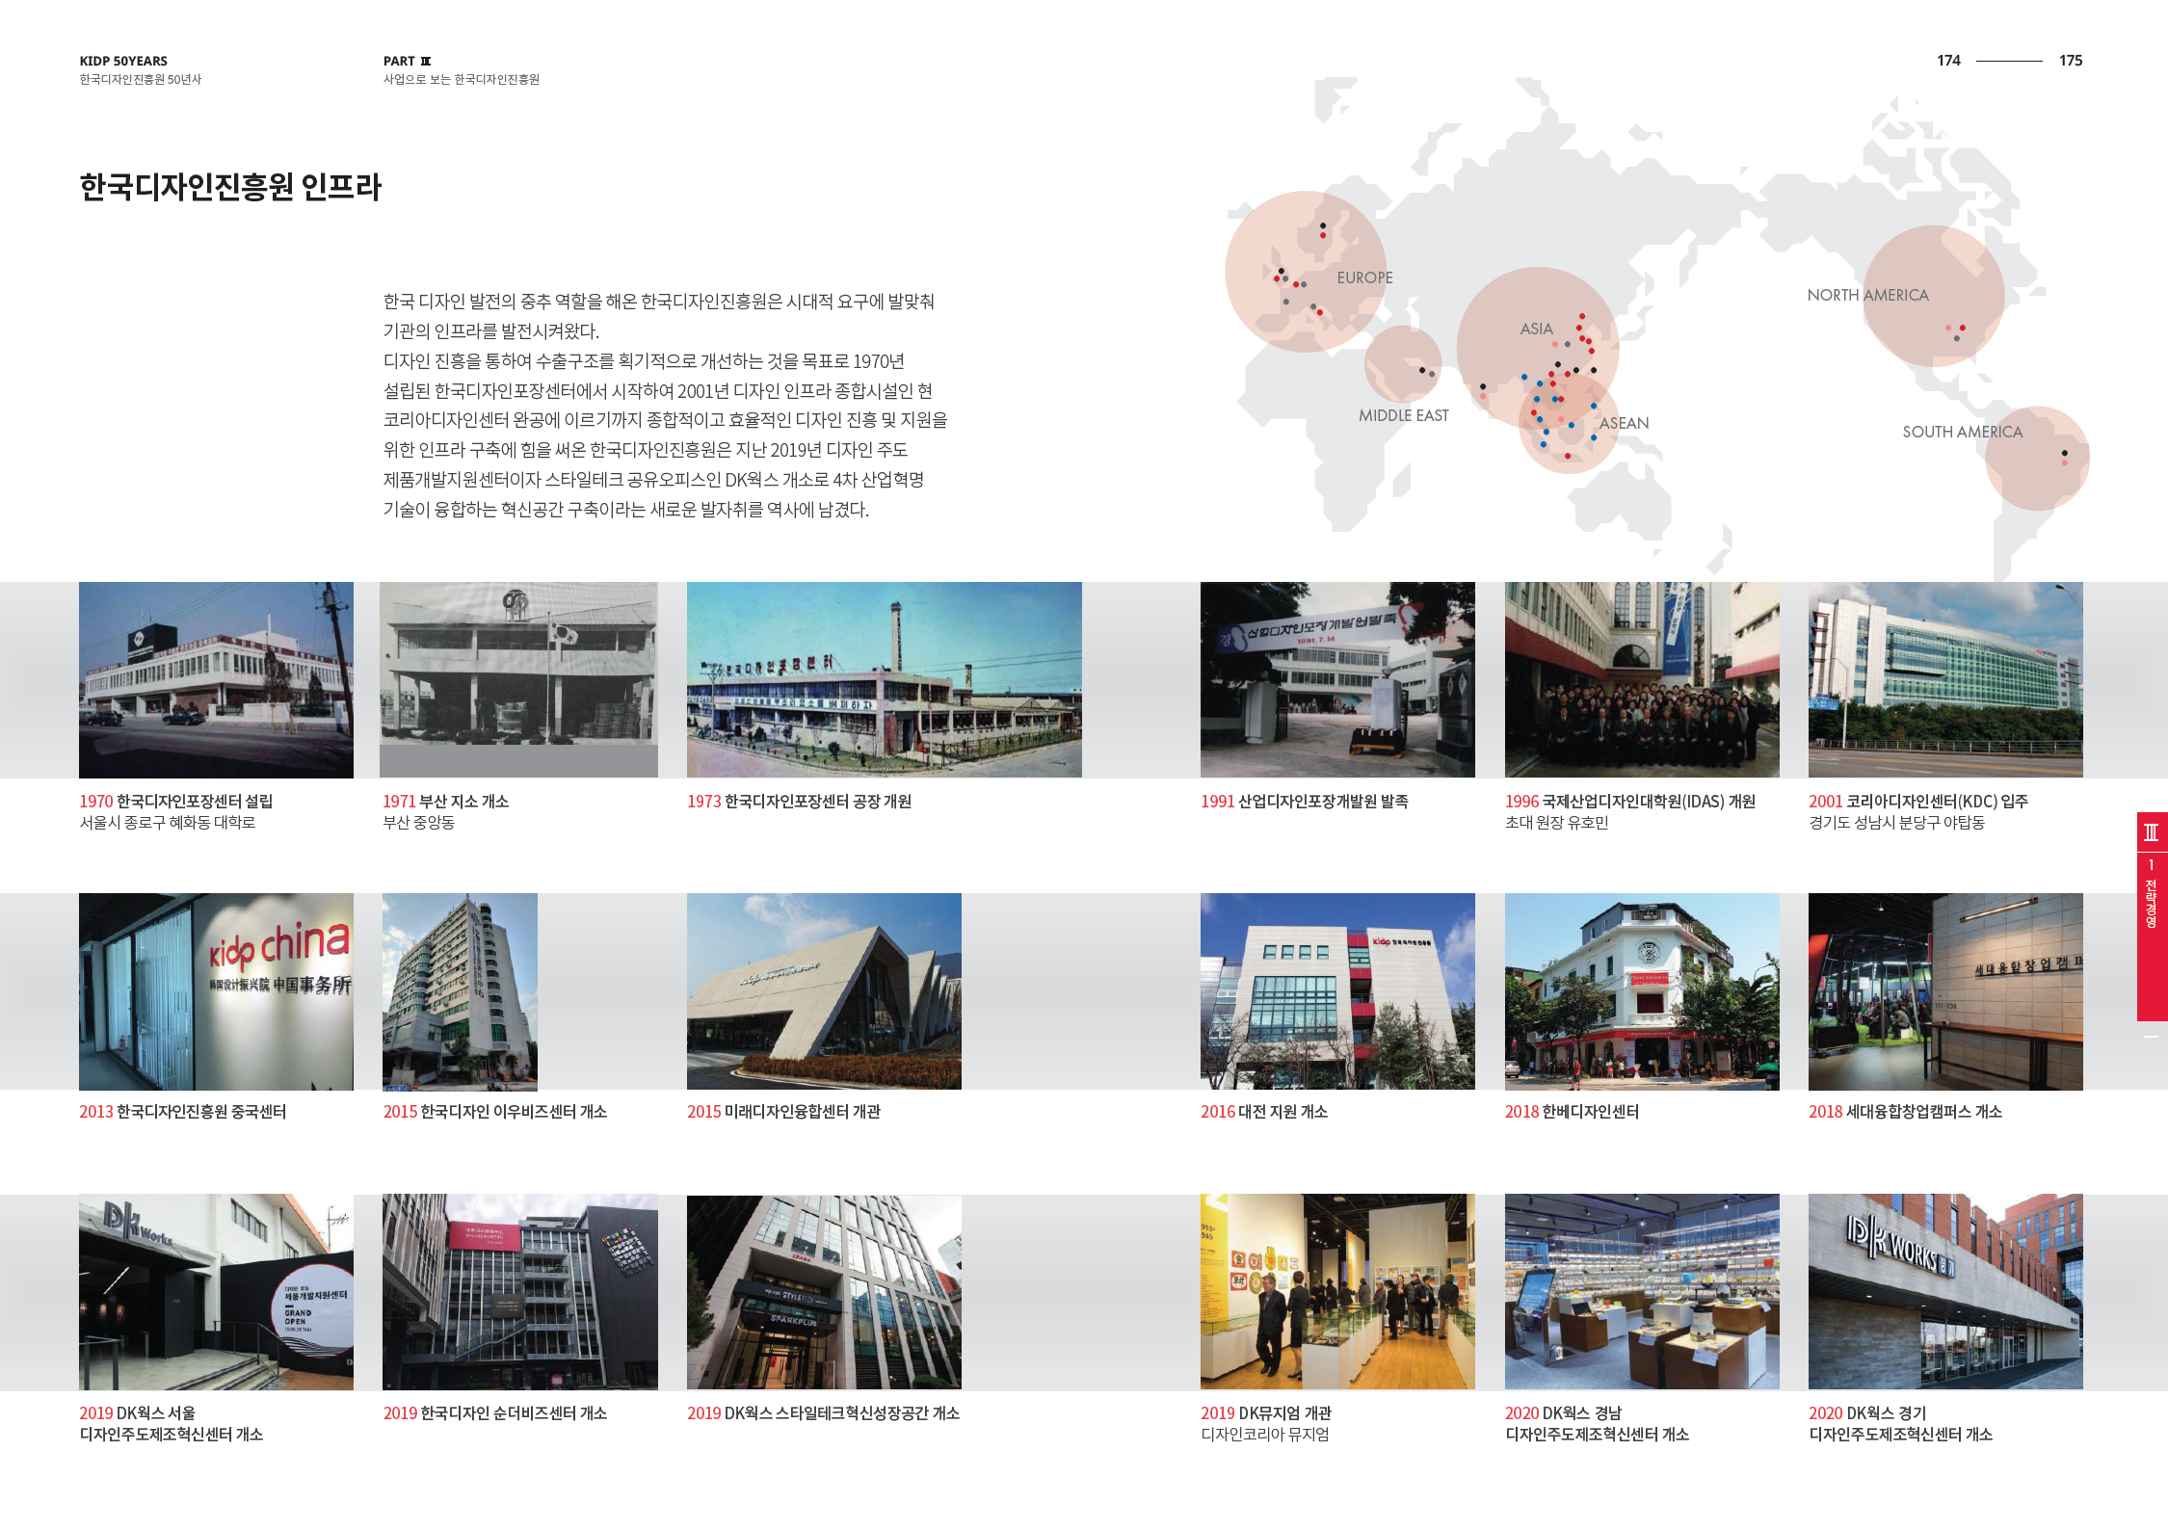Click the KIDP 50YEARS header text

pyautogui.click(x=123, y=61)
